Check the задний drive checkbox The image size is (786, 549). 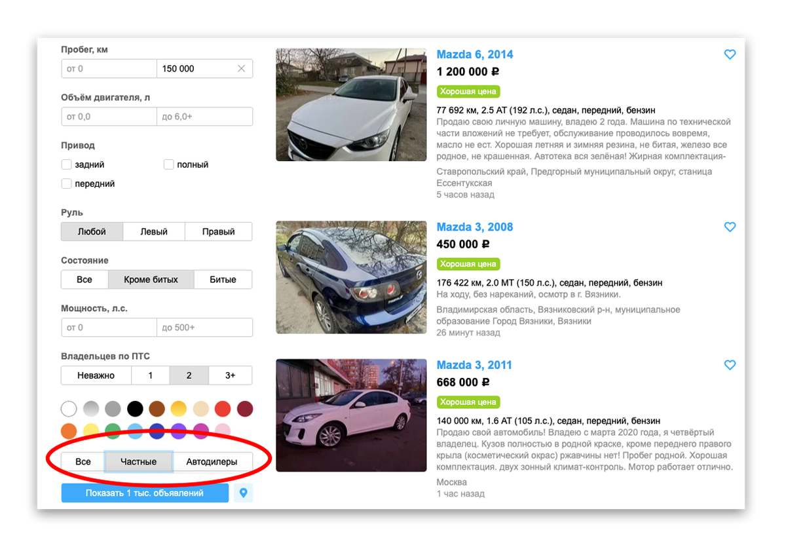pyautogui.click(x=66, y=164)
